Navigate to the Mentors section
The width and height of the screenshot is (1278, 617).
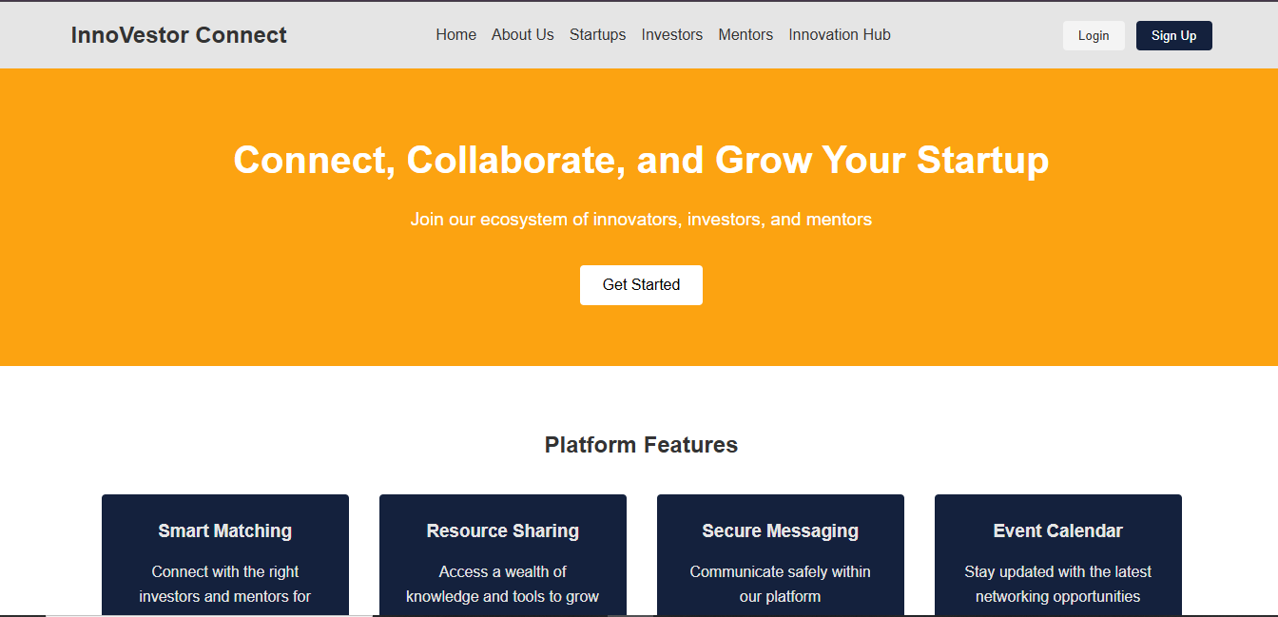pyautogui.click(x=745, y=35)
